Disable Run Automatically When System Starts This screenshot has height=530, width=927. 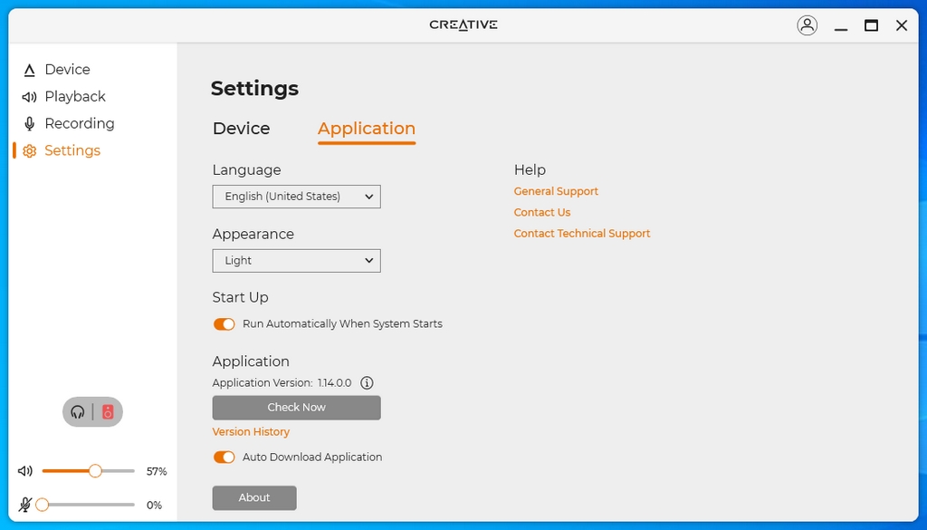point(225,324)
